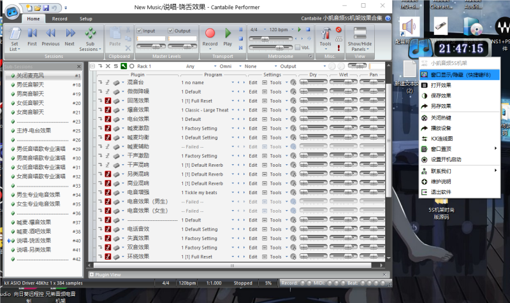Click Tools for the 失真效果 plugin
This screenshot has height=303, width=510.
point(275,238)
